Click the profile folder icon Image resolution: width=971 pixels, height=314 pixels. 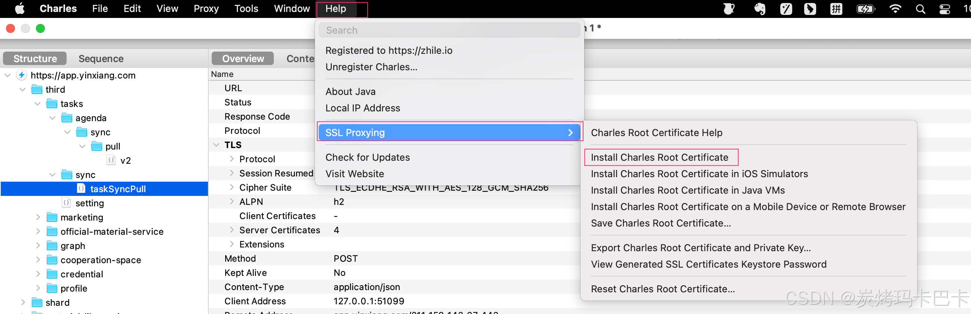coord(52,288)
